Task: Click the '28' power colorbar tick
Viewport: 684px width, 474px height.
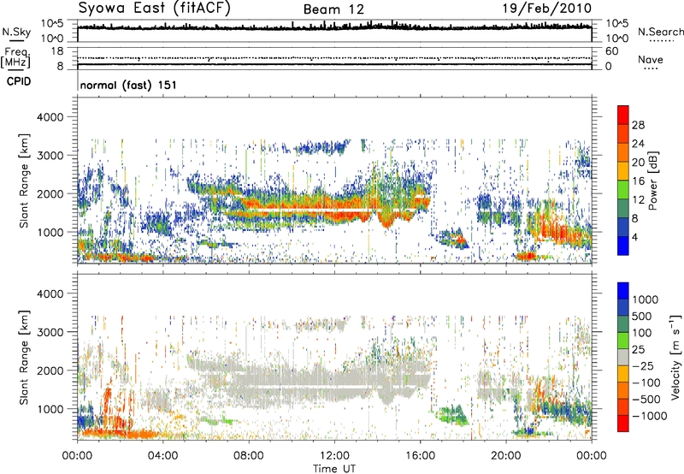Action: click(x=638, y=125)
